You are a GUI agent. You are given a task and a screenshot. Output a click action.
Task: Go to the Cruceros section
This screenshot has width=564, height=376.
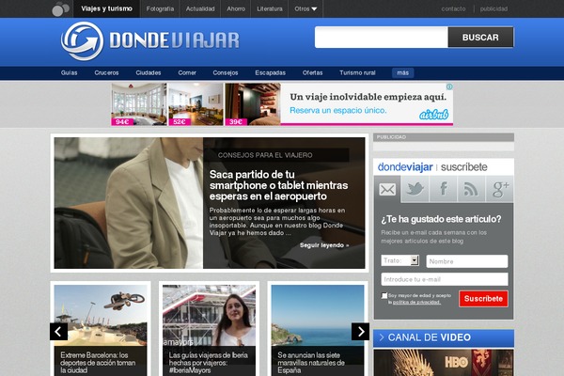(106, 73)
